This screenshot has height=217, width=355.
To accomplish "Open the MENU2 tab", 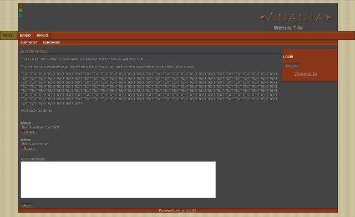I will (26, 35).
